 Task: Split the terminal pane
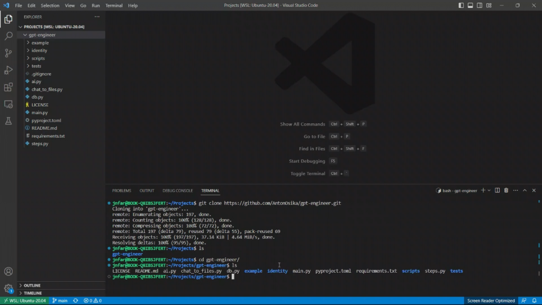[x=497, y=191]
